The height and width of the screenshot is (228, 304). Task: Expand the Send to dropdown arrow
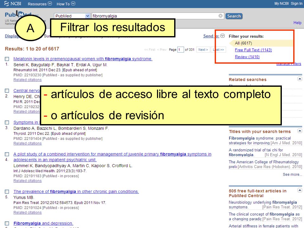223,36
